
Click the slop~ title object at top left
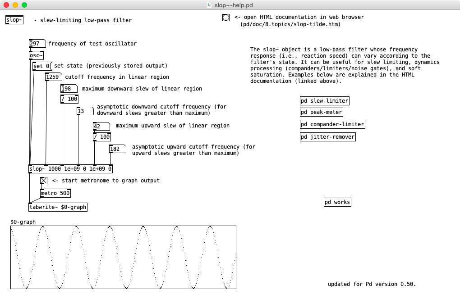[x=14, y=20]
